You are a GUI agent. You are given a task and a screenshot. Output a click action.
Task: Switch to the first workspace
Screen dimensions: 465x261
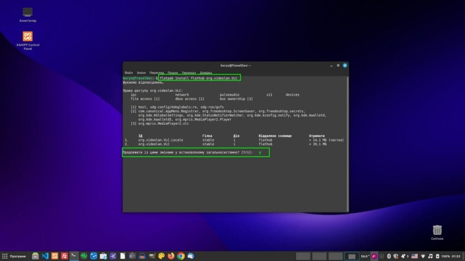pos(303,256)
